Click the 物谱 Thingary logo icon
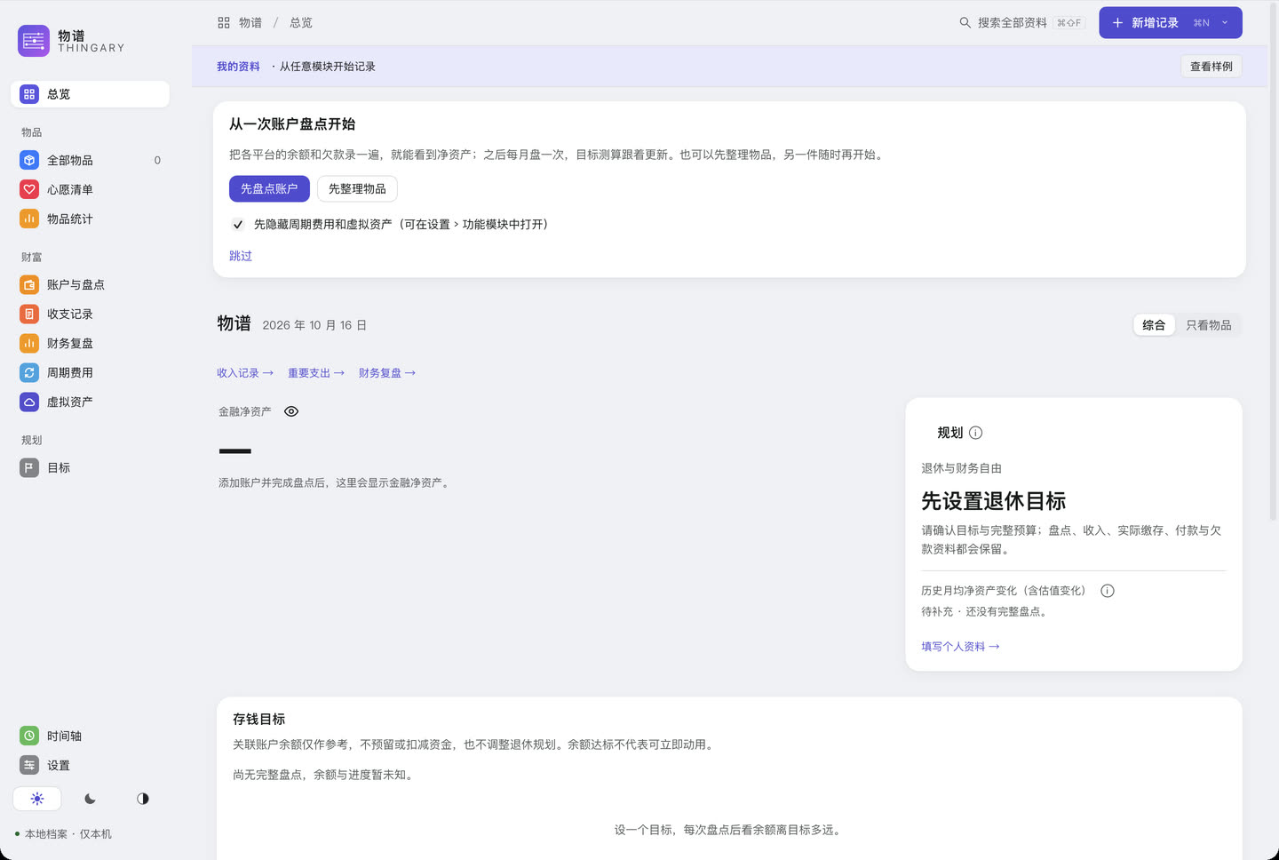The width and height of the screenshot is (1279, 860). click(x=34, y=41)
